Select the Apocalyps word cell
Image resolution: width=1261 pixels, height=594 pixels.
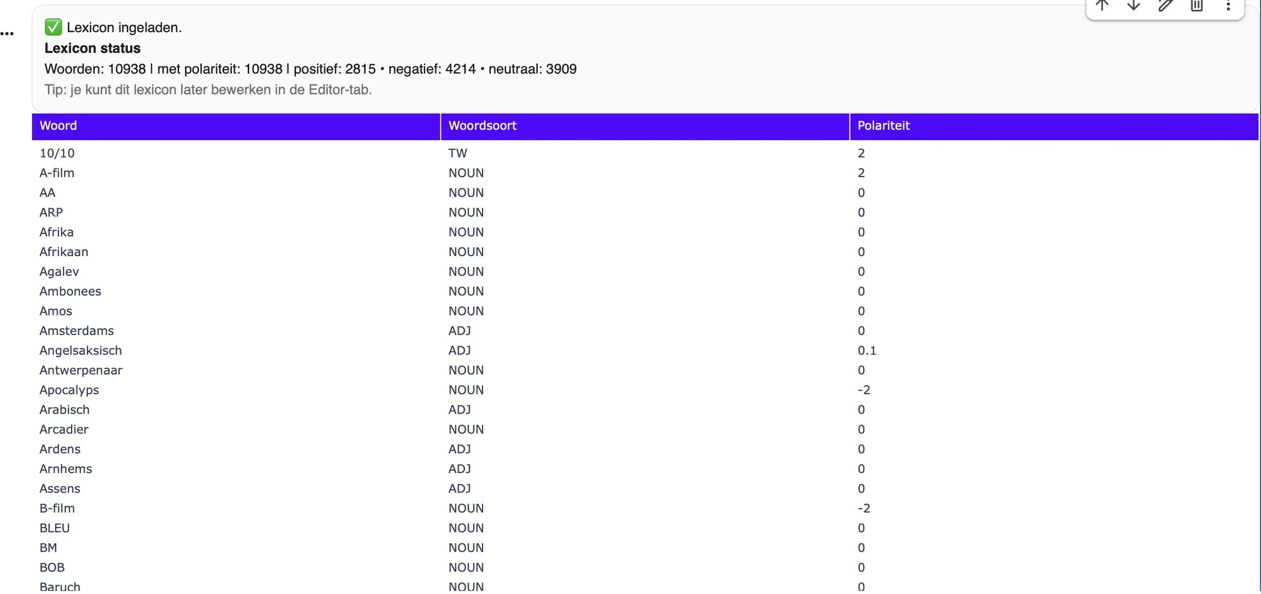[69, 390]
